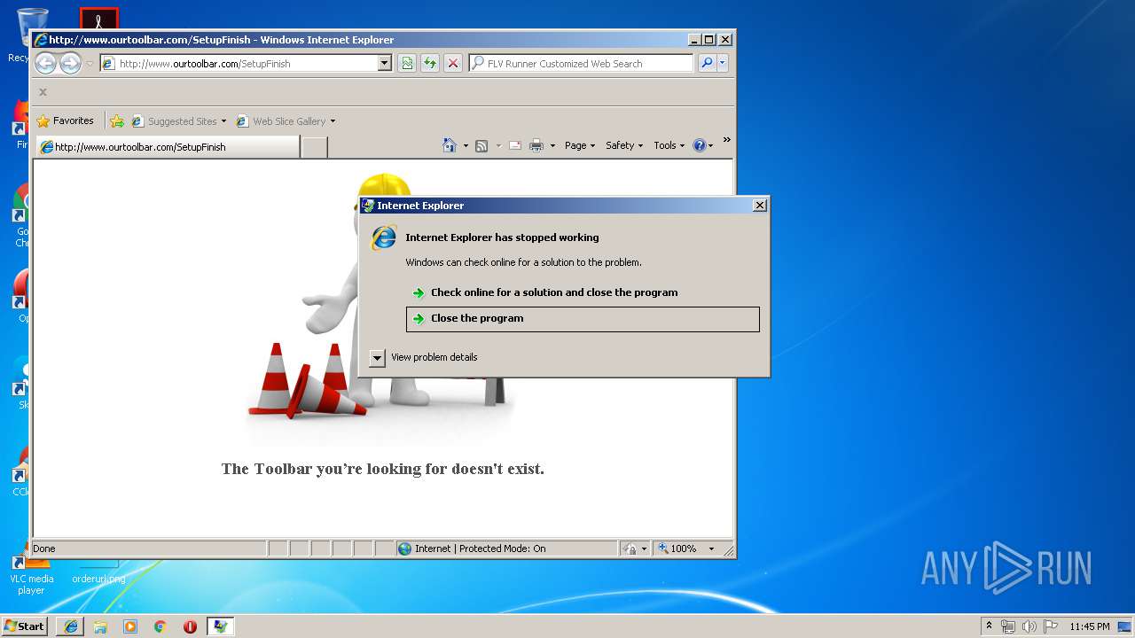Open the Web Slice Gallery dropdown
Screen dimensions: 1135x638
click(286, 121)
